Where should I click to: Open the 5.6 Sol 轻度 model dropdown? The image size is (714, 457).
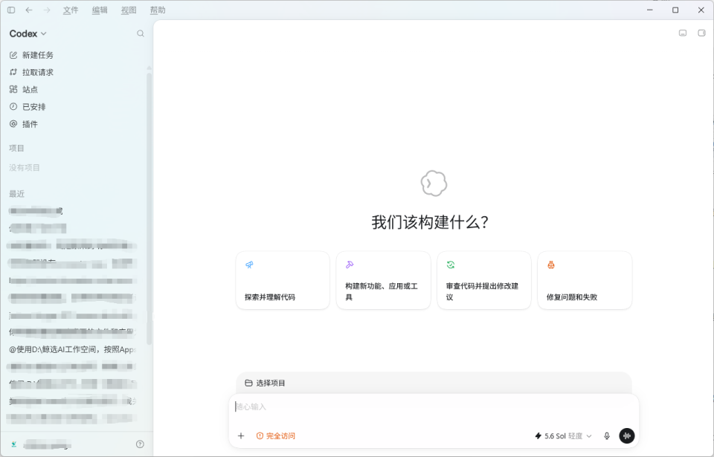point(563,436)
